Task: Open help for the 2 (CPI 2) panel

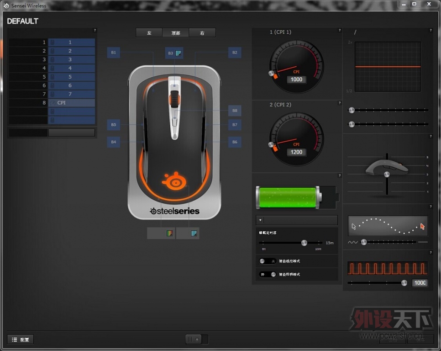Action: pos(340,103)
